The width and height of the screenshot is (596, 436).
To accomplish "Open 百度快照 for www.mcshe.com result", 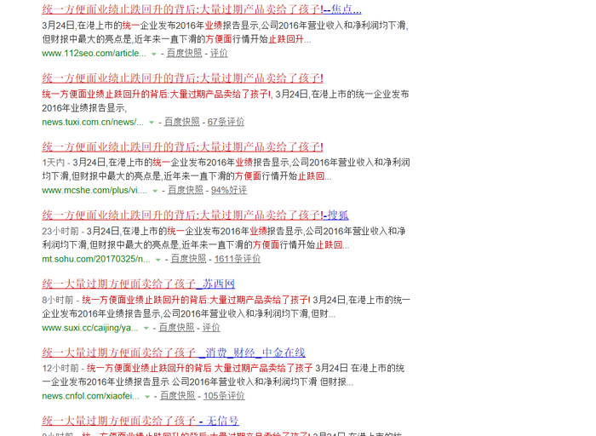I will [x=186, y=190].
